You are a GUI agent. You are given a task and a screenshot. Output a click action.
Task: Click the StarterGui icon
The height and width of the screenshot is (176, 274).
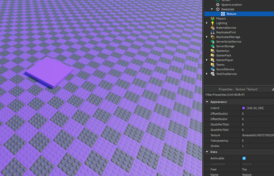(x=213, y=51)
